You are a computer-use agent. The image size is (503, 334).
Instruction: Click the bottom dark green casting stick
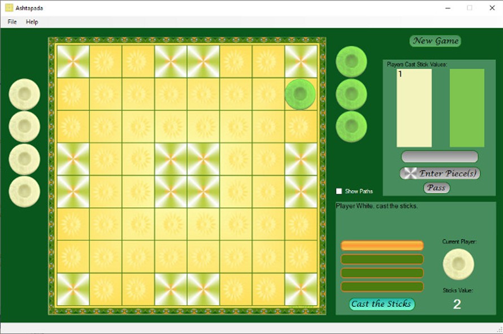coord(382,287)
